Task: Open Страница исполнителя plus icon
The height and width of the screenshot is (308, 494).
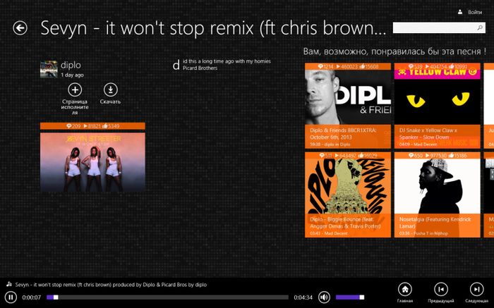Action: (x=75, y=90)
